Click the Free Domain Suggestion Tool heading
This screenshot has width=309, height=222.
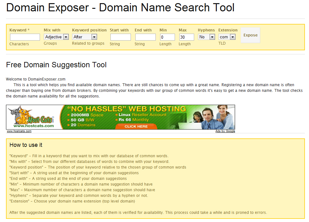click(56, 65)
